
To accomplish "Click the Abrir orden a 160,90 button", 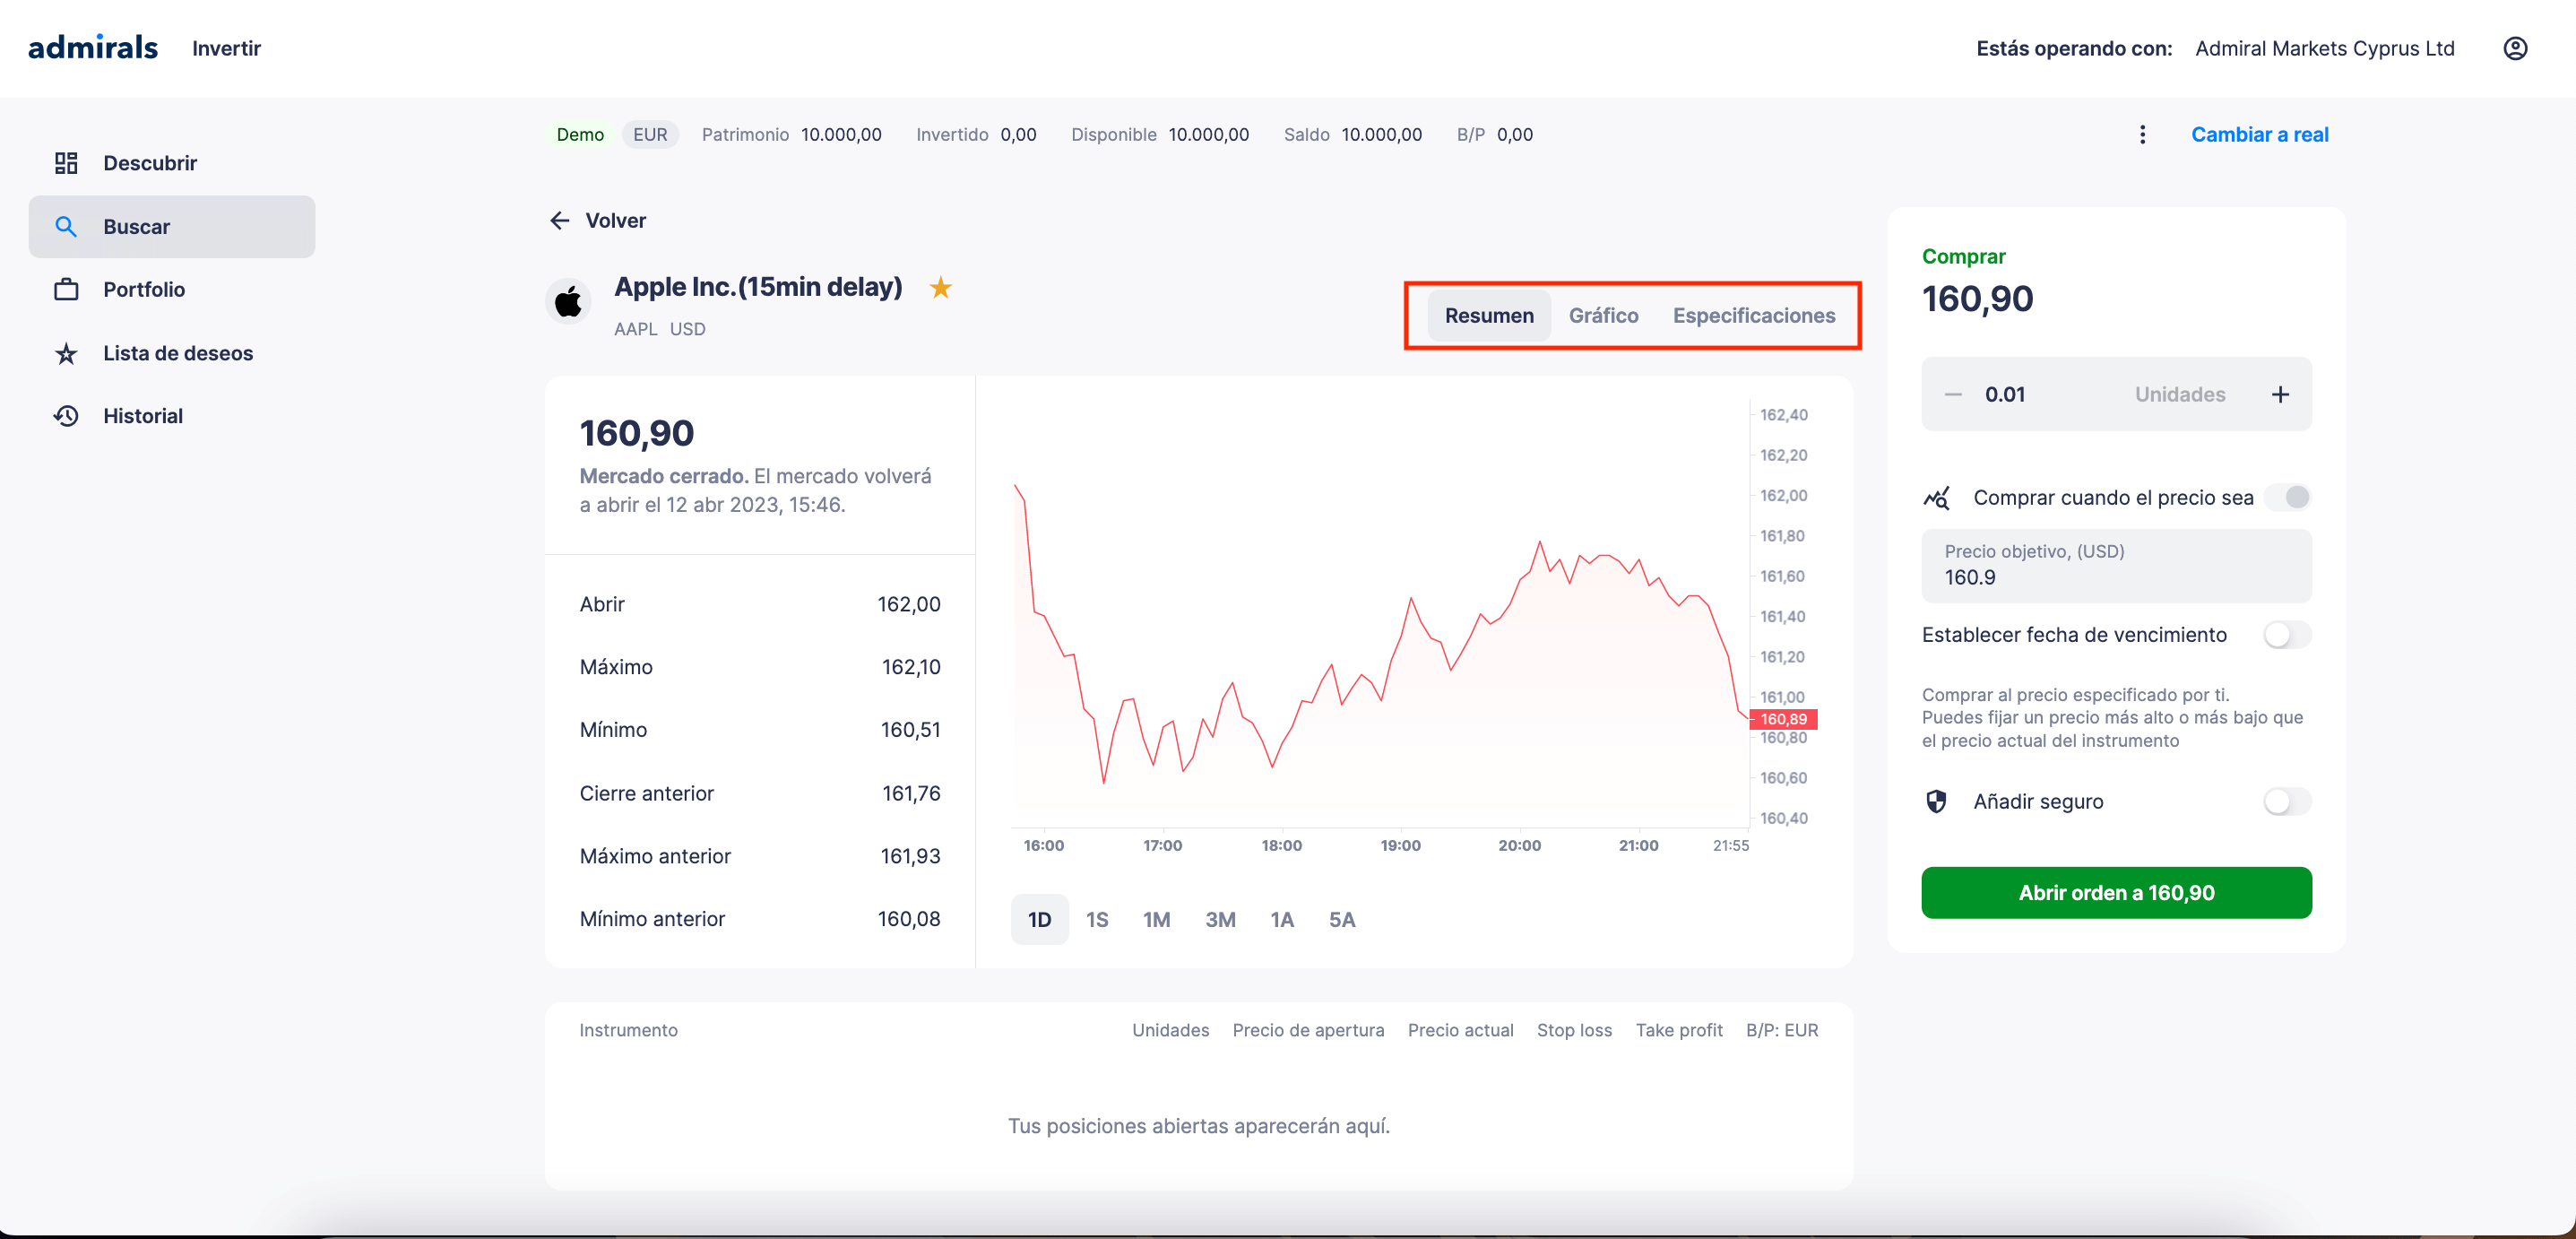I will pos(2116,892).
